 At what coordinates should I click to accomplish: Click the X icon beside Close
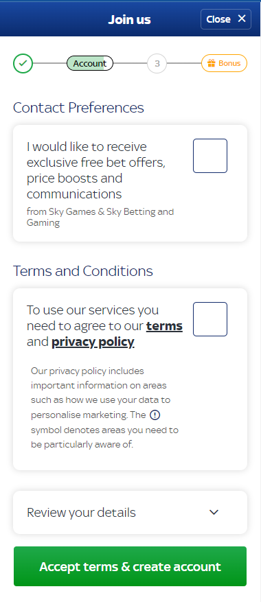coord(241,19)
